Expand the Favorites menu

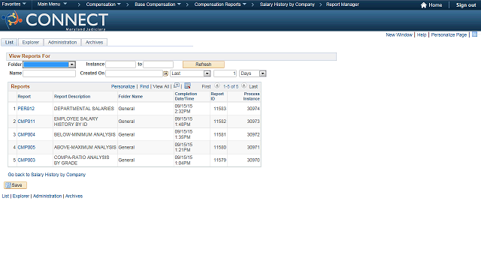click(14, 4)
